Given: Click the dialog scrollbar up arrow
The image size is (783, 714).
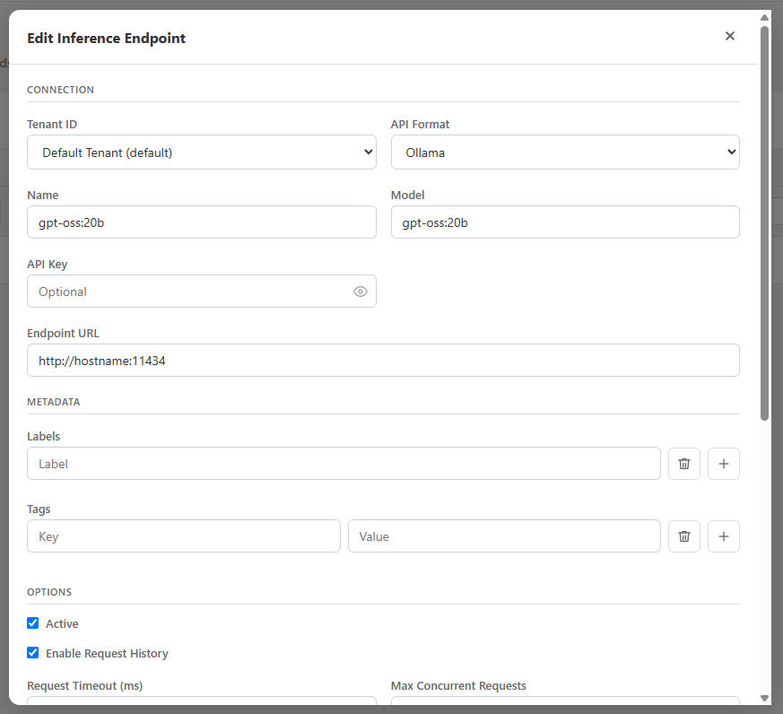Looking at the screenshot, I should pos(764,17).
